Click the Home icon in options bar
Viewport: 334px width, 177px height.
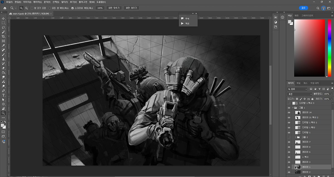[x=4, y=8]
